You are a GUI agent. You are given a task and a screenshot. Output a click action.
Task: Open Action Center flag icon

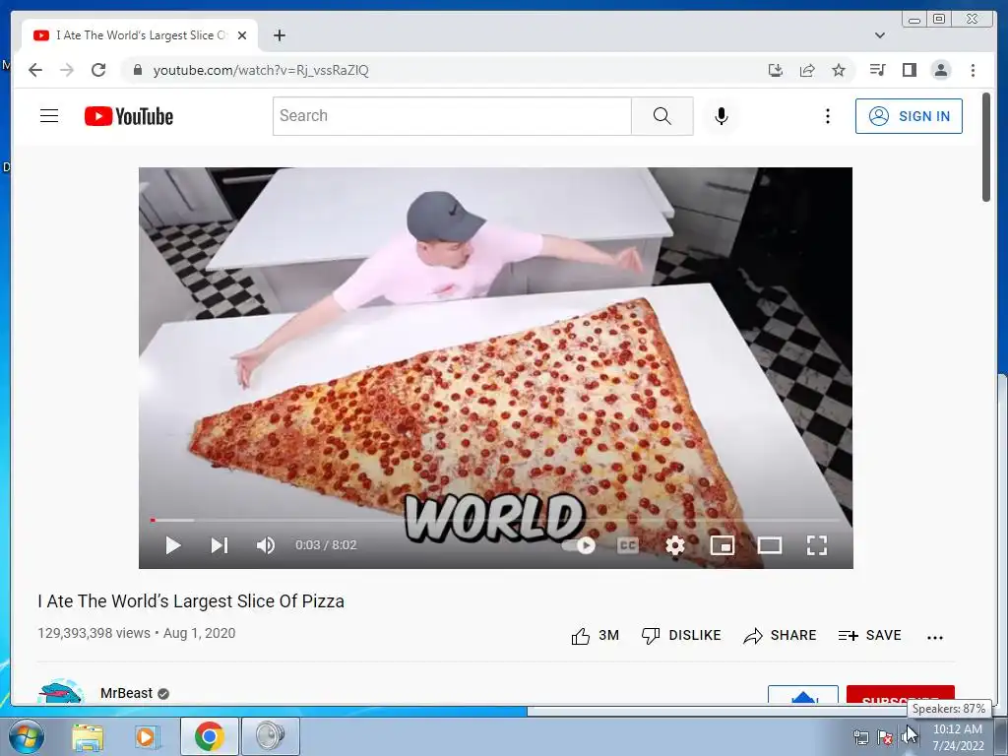pos(885,737)
